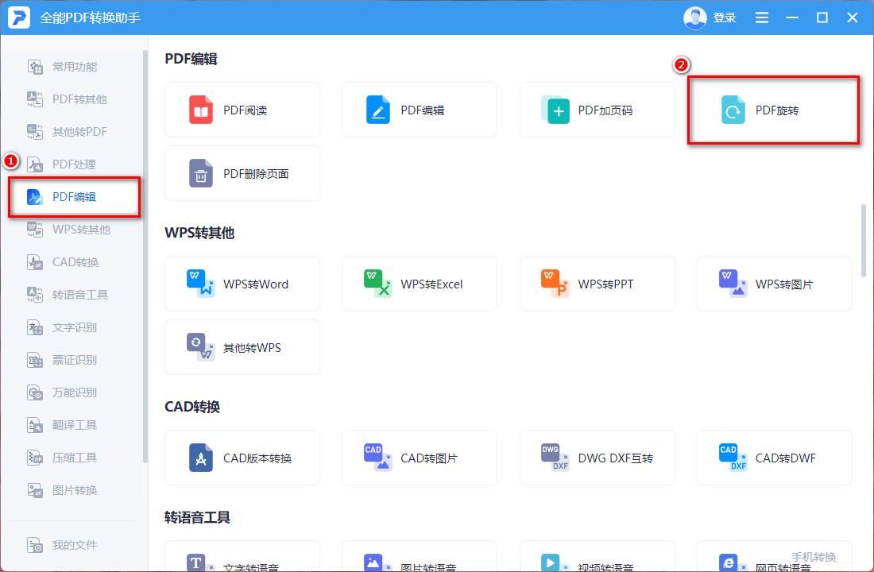The height and width of the screenshot is (572, 874).
Task: Open the PDF阅读 reader tool
Action: [x=242, y=110]
